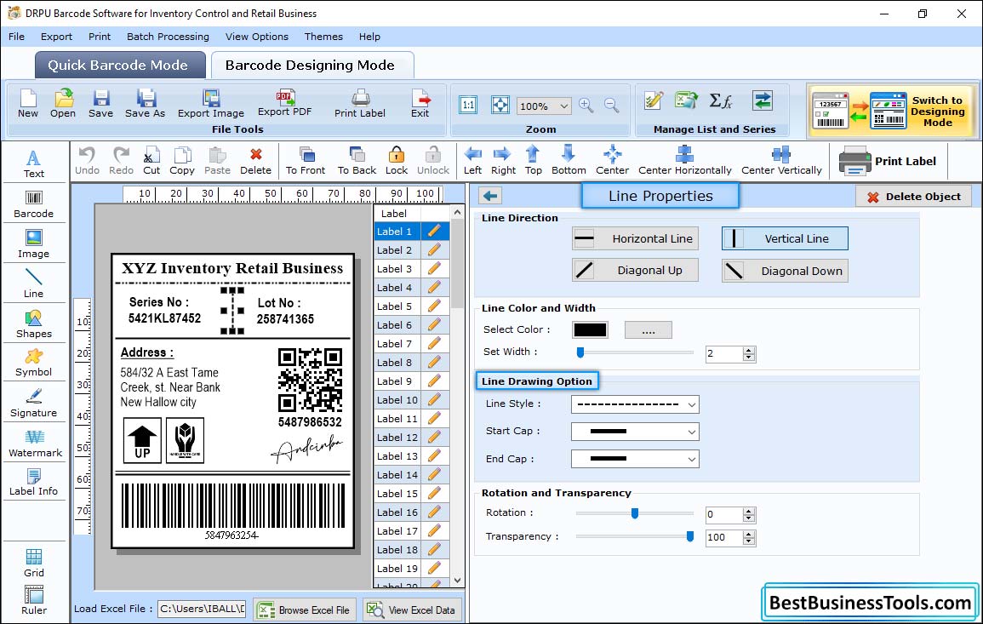Click Export PDF icon
The height and width of the screenshot is (624, 983).
point(284,104)
